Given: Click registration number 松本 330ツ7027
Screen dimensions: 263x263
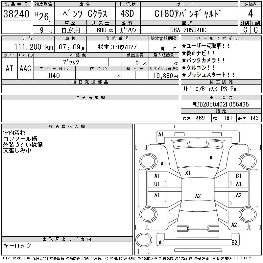Looking at the screenshot, I should tap(117, 47).
